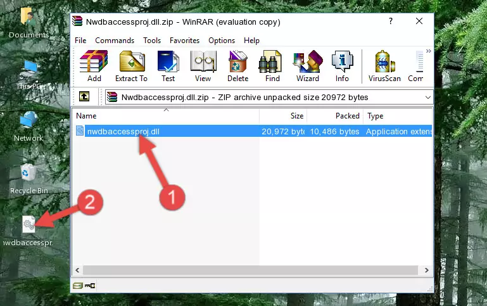The width and height of the screenshot is (487, 306).
Task: Open the Favorites menu
Action: coord(184,41)
